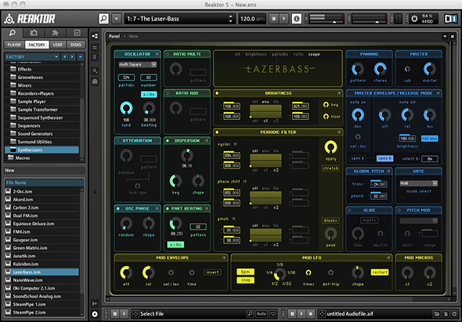Toggle the PART BEATING enable dot

168,208
